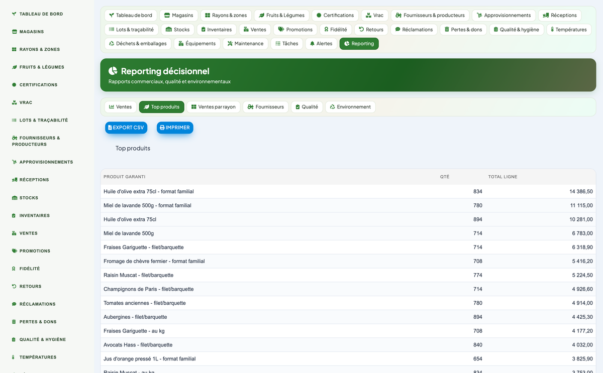Image resolution: width=603 pixels, height=373 pixels.
Task: Click the wrench icon on the Maintenance chip
Action: pyautogui.click(x=230, y=44)
